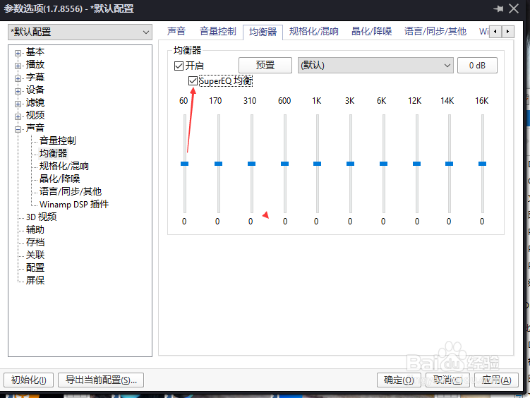Expand the 基本 tree node

click(x=18, y=53)
